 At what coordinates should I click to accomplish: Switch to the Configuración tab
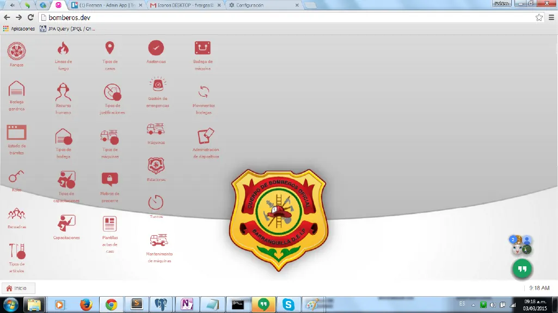pos(263,5)
